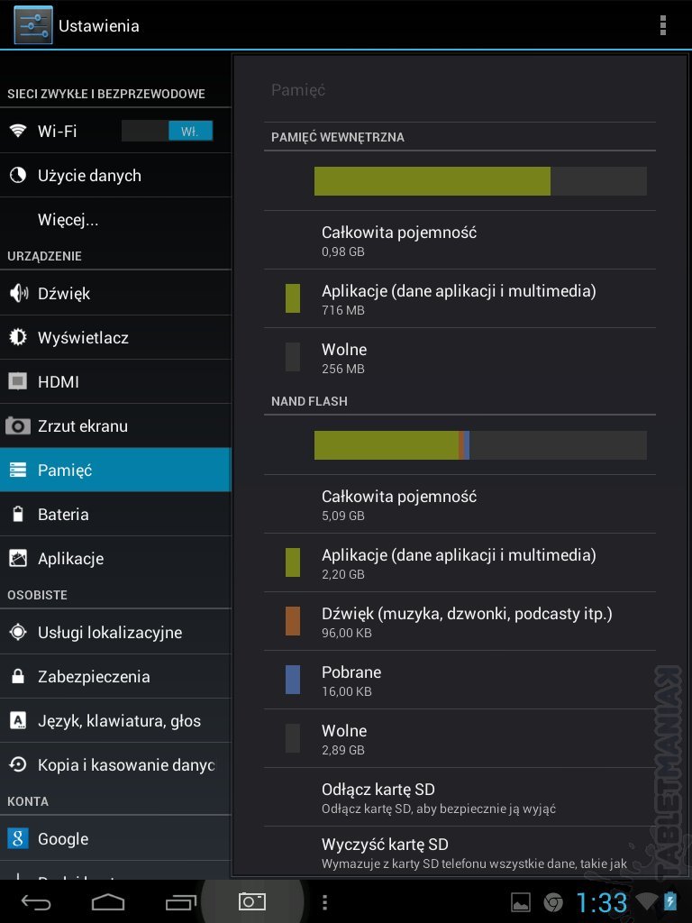Click the NAND Flash storage usage bar
Image resolution: width=692 pixels, height=923 pixels.
(480, 445)
